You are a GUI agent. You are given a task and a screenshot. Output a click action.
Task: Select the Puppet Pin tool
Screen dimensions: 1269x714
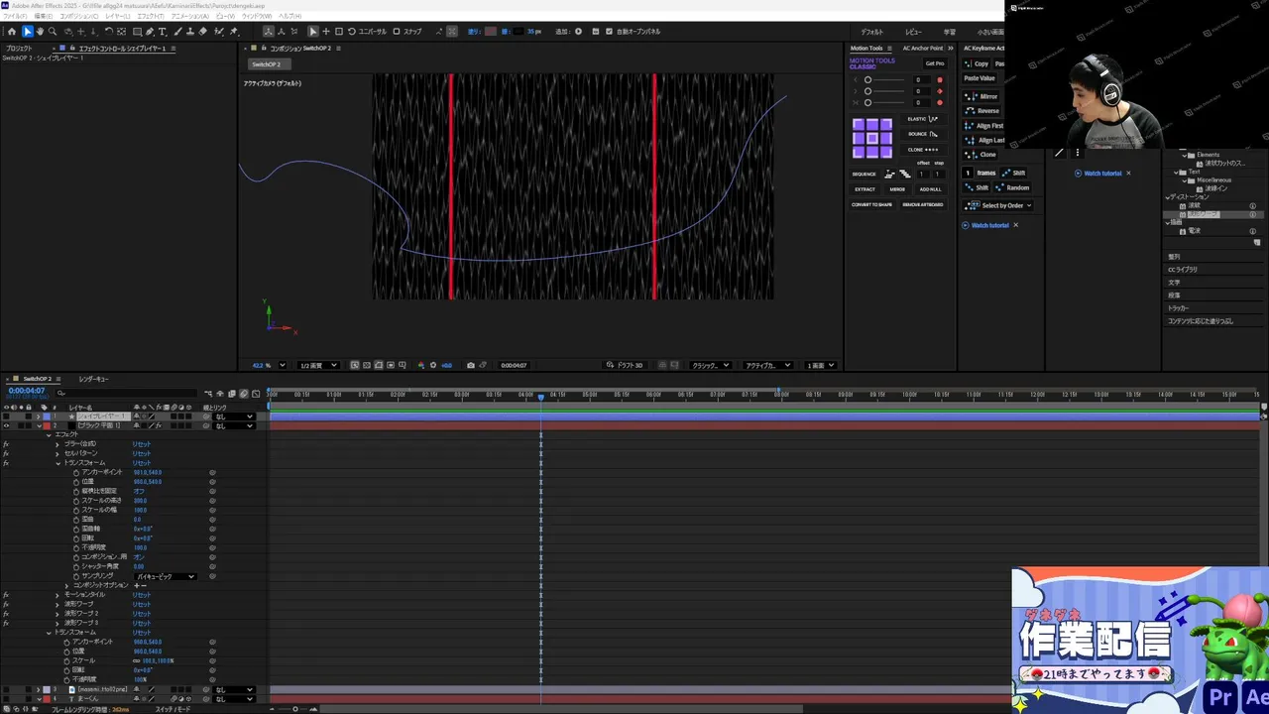234,32
